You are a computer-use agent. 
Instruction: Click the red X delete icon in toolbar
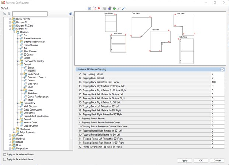click(x=99, y=8)
